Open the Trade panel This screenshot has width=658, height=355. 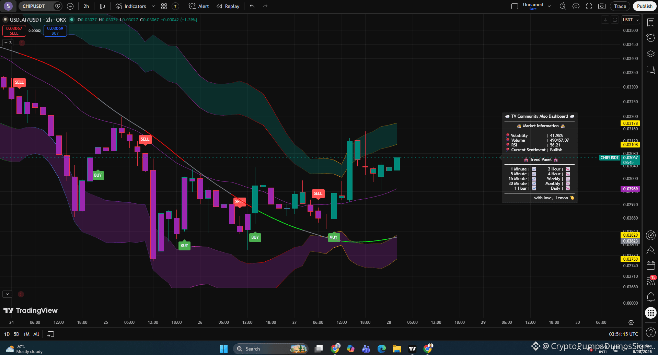620,6
